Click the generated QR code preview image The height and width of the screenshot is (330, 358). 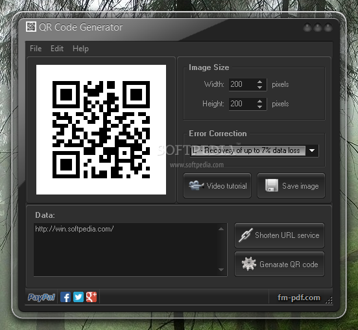(101, 130)
